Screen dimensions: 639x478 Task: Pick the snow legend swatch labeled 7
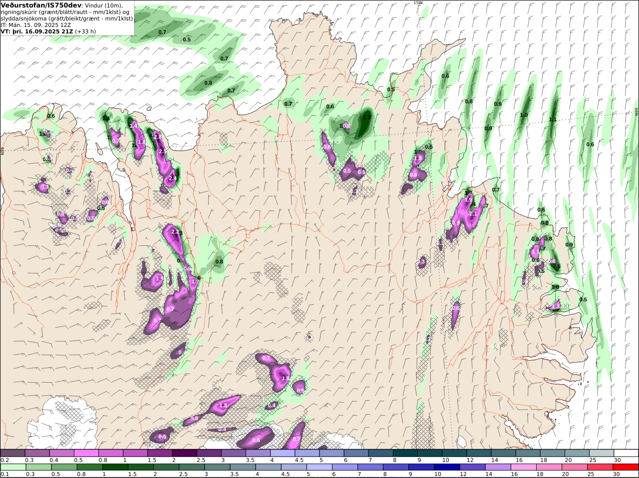(381, 453)
